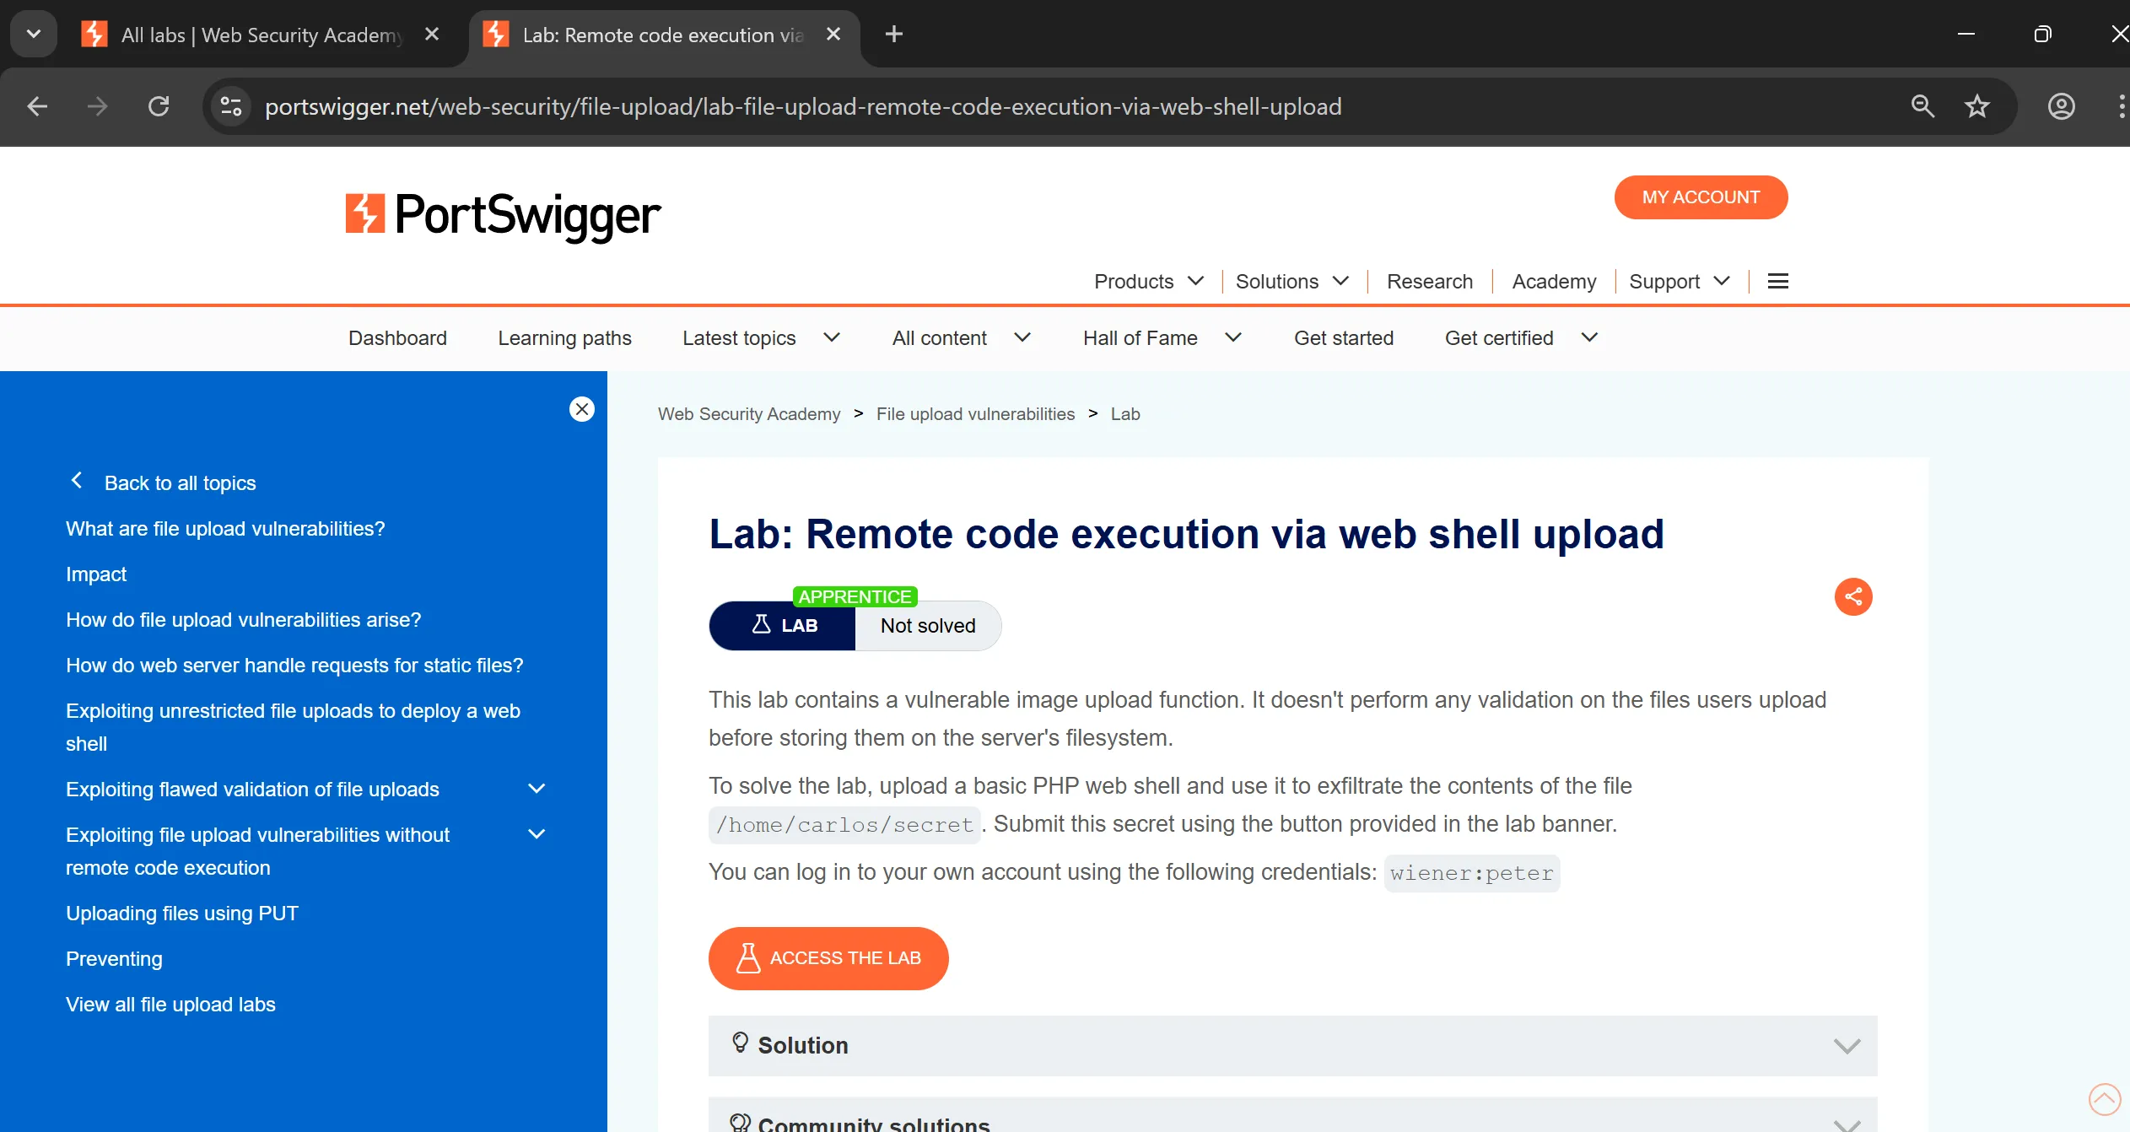The height and width of the screenshot is (1132, 2130).
Task: Click the MY ACCOUNT button
Action: coord(1700,197)
